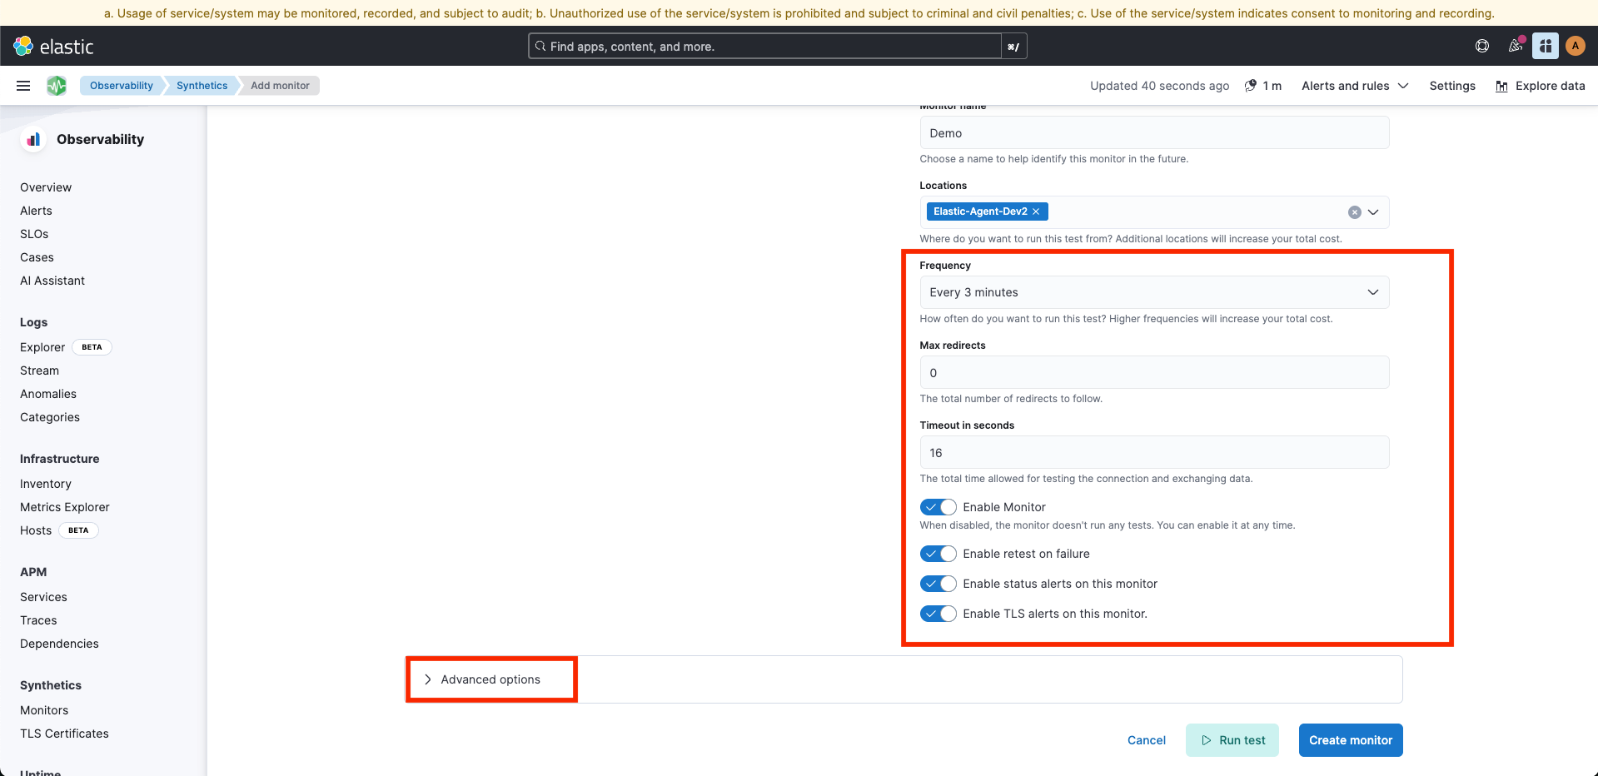
Task: Click the Timeout in seconds field
Action: click(1154, 452)
